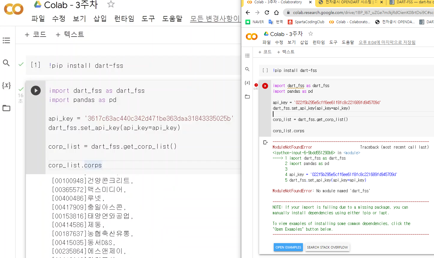Open 런타임 menu in left window

point(124,19)
